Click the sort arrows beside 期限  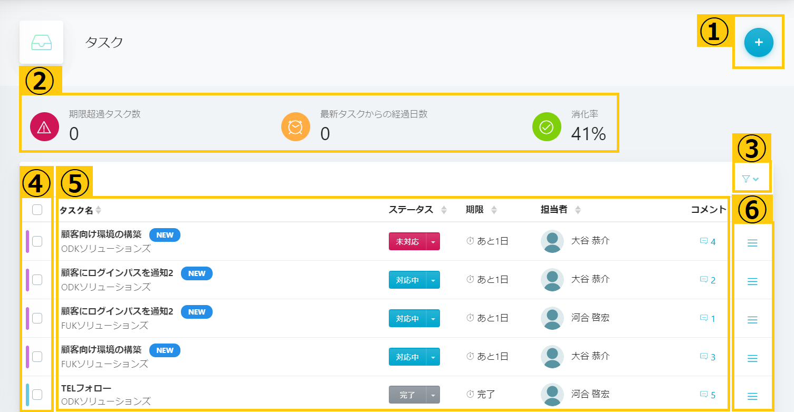[x=494, y=210]
